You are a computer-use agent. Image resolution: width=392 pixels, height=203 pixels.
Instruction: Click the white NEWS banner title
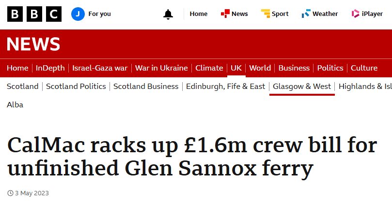pyautogui.click(x=33, y=44)
